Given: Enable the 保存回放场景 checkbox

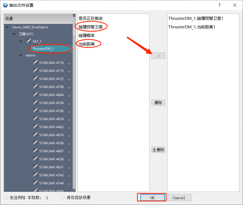Looking at the screenshot, I should (63, 198).
